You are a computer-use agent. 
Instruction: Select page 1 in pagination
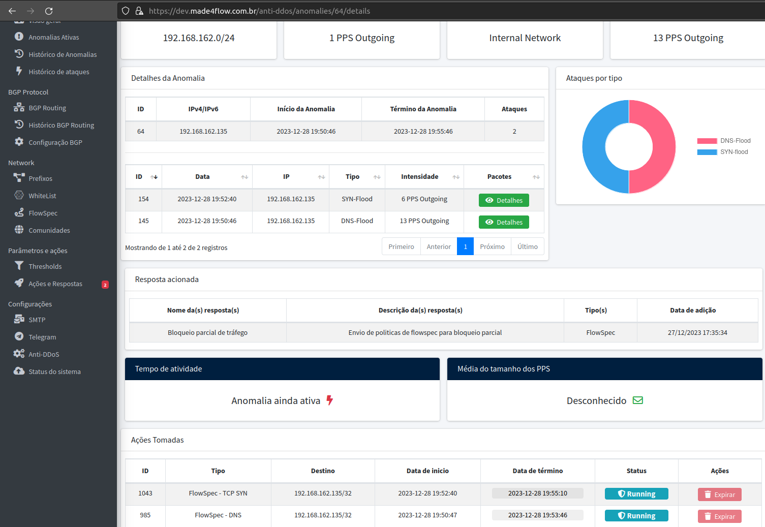pyautogui.click(x=465, y=246)
